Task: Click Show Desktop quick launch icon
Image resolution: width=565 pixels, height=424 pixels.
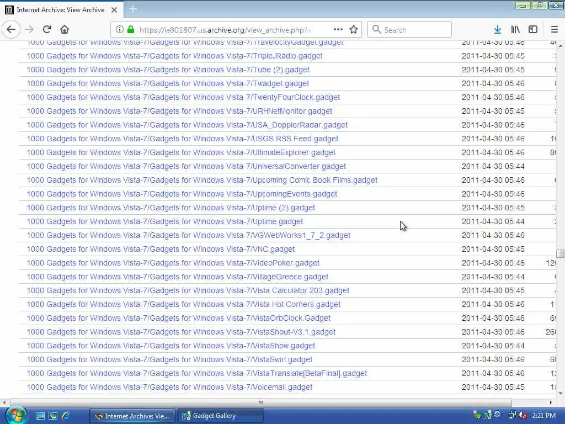Action: (40, 416)
